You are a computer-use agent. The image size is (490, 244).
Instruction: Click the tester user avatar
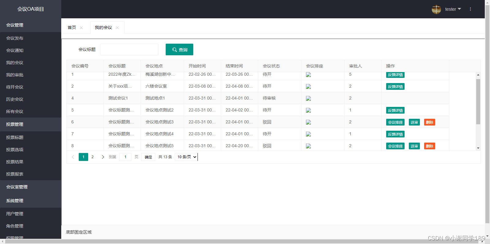[436, 9]
